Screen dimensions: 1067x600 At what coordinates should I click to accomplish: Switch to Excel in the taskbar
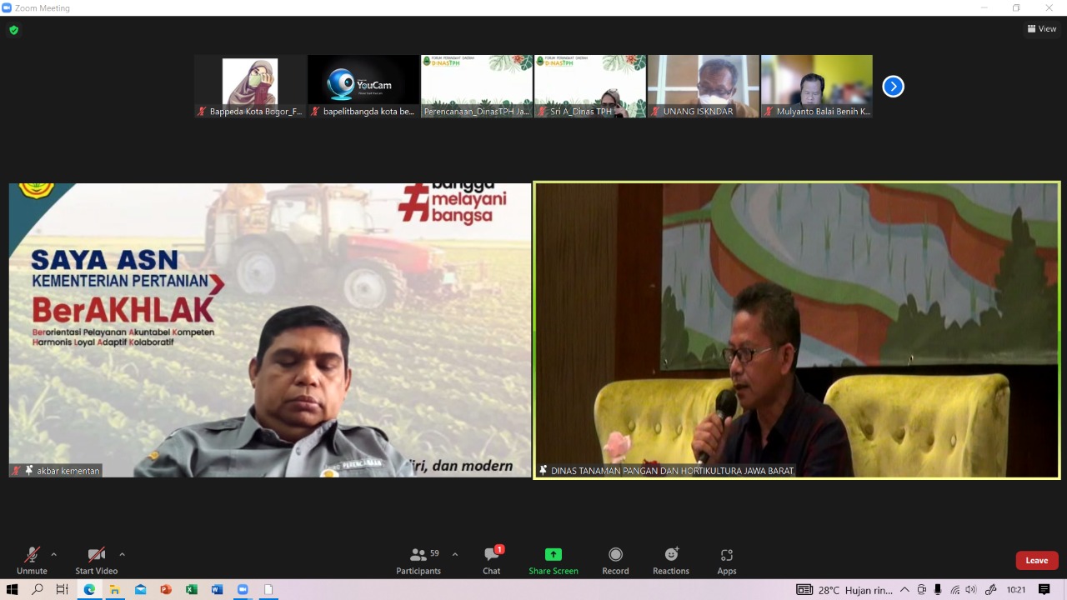click(x=191, y=589)
